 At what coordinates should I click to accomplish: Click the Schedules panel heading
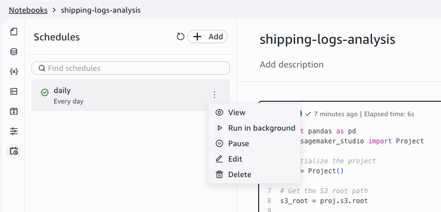[x=57, y=37]
